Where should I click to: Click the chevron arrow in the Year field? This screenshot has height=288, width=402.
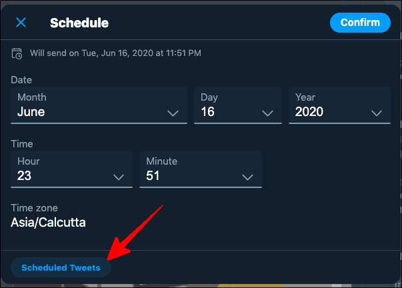pos(377,113)
